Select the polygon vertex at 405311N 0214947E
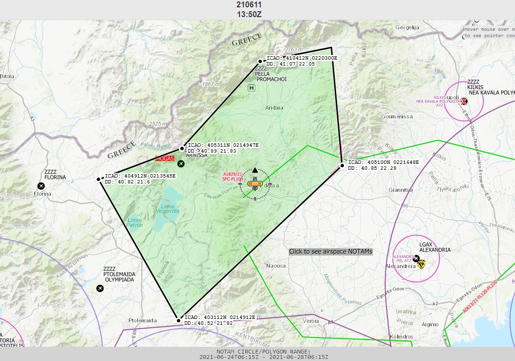This screenshot has height=361, width=515. (x=182, y=148)
